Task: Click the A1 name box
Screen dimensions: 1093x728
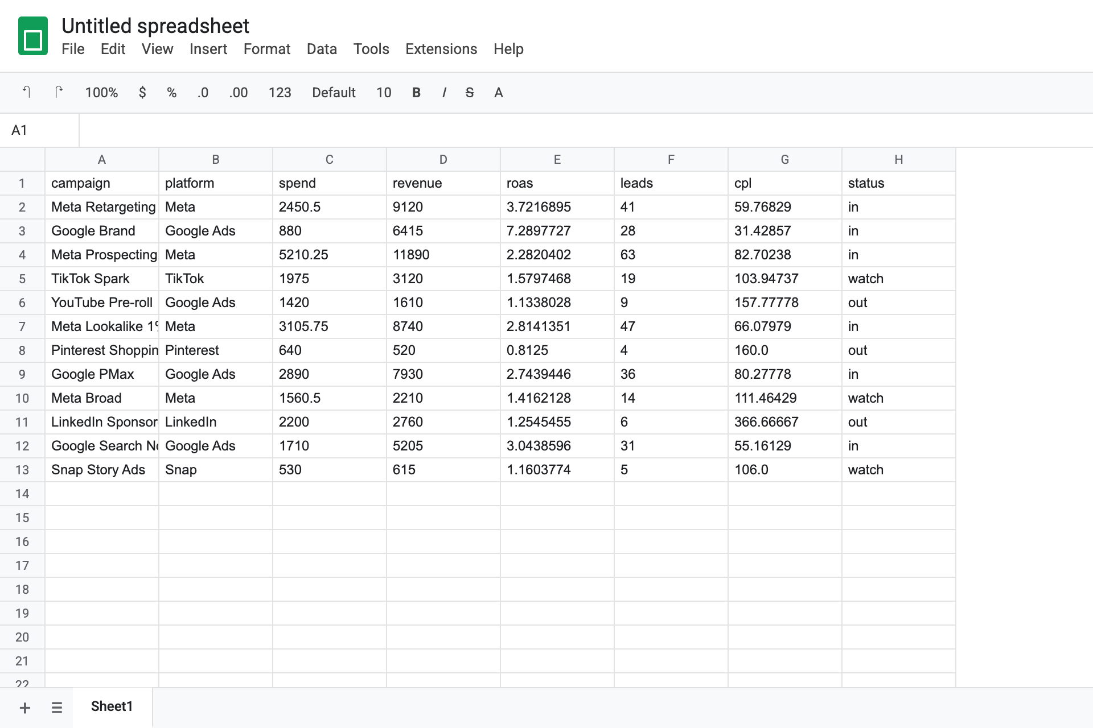Action: click(x=39, y=130)
